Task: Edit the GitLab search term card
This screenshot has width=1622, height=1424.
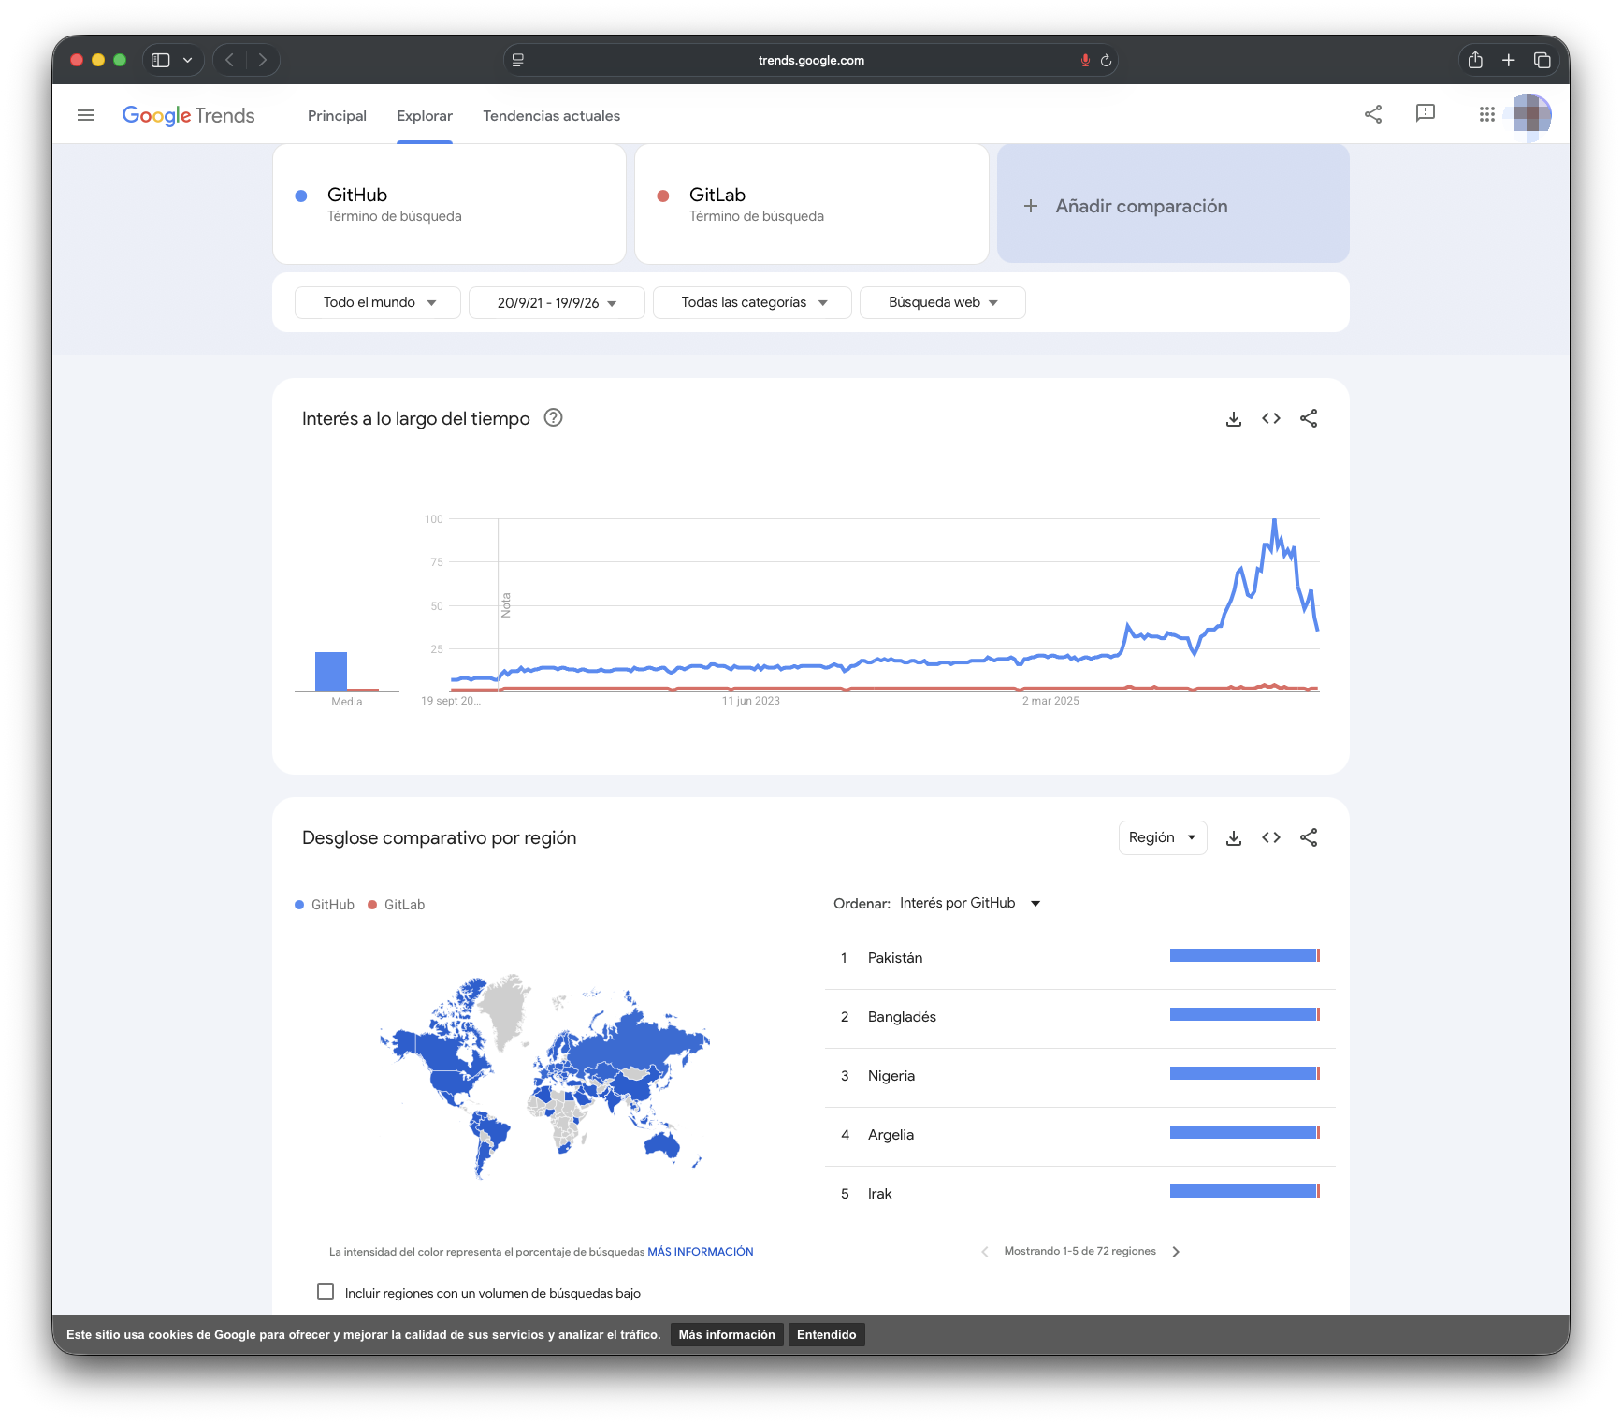Action: (x=812, y=204)
